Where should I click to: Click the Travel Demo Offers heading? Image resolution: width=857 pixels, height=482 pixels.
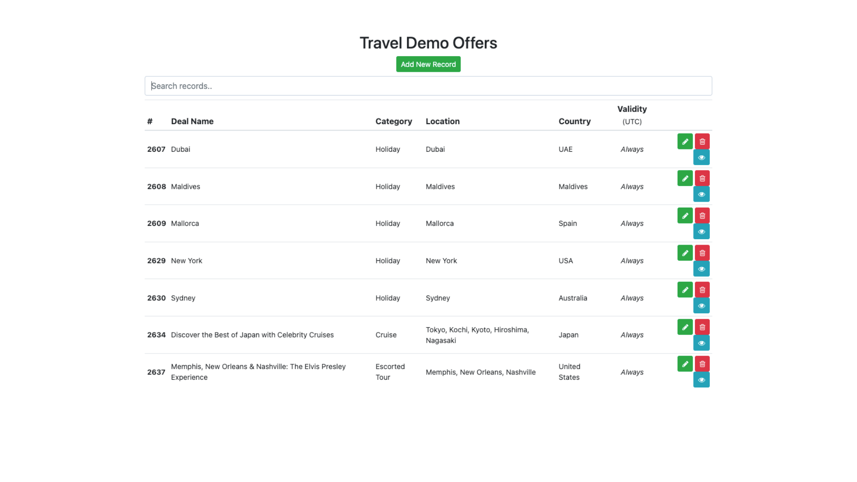[428, 43]
